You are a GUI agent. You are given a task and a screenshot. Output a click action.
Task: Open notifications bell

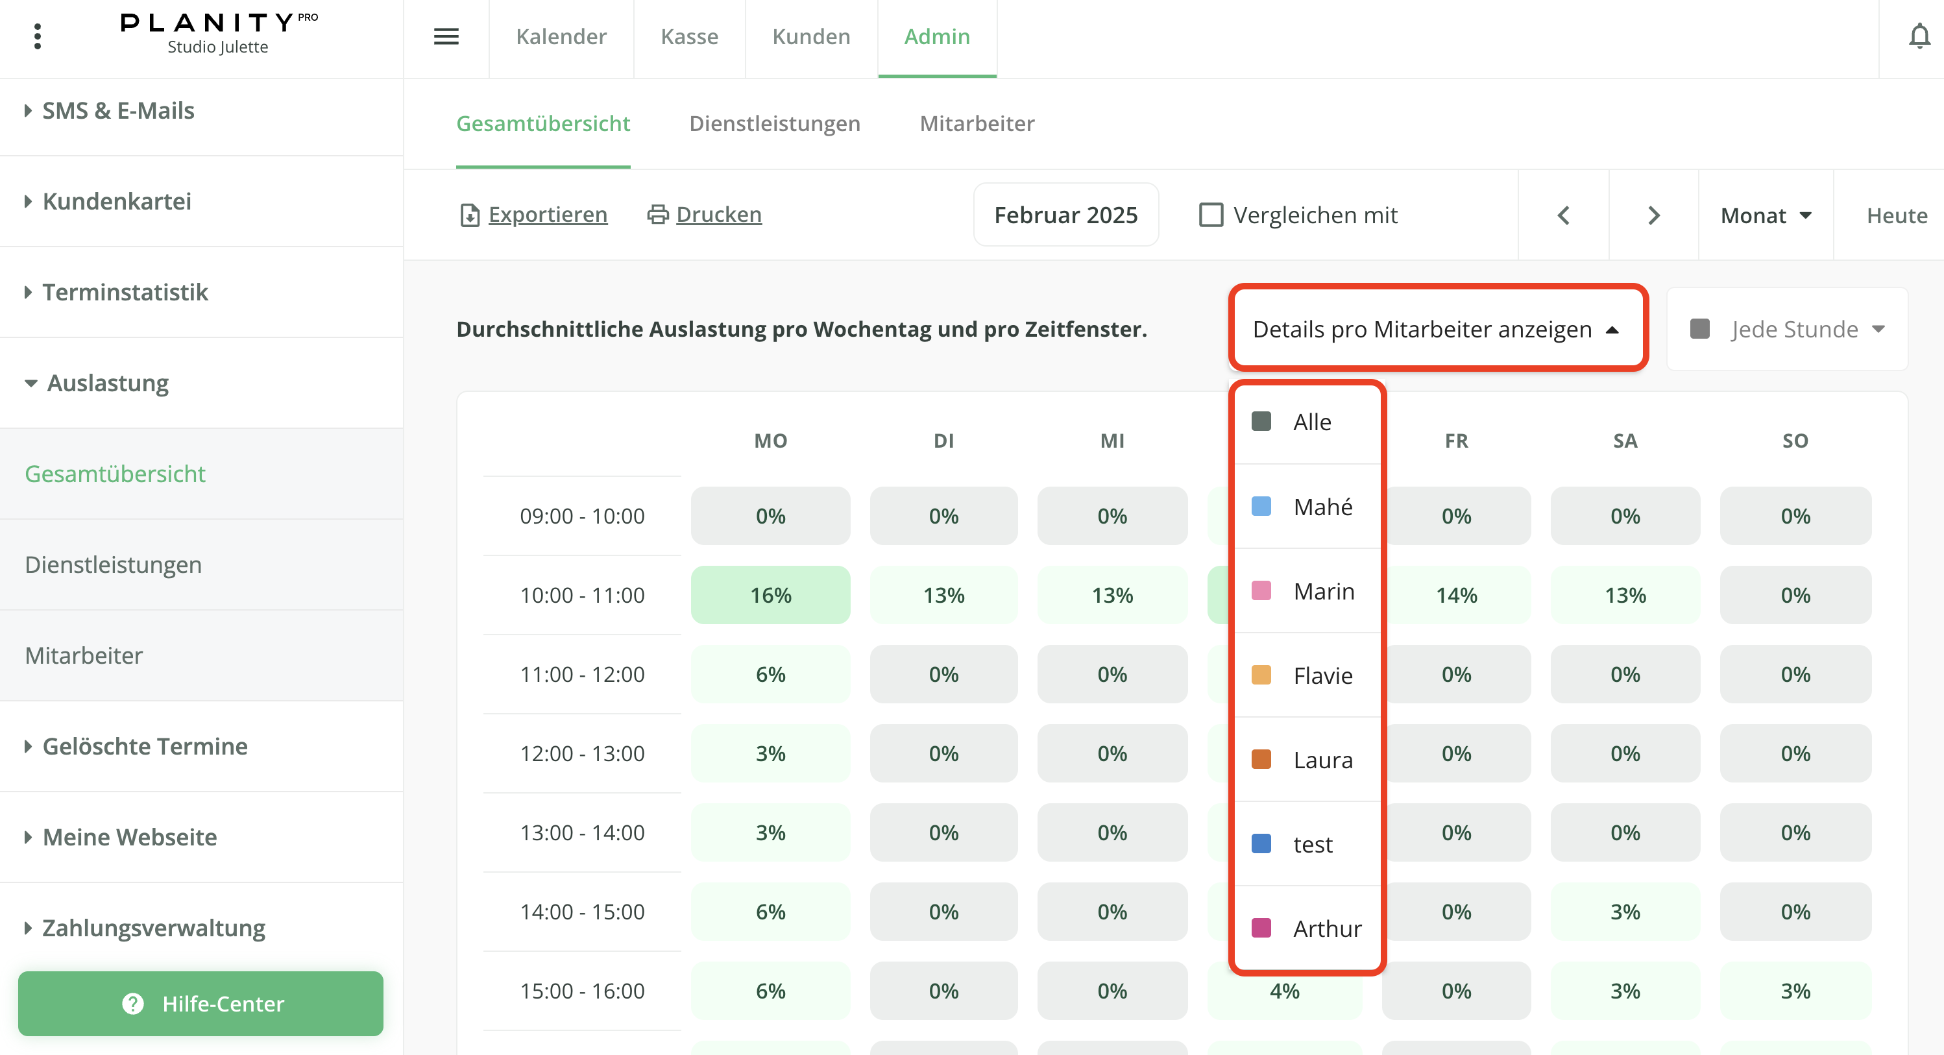(1919, 36)
